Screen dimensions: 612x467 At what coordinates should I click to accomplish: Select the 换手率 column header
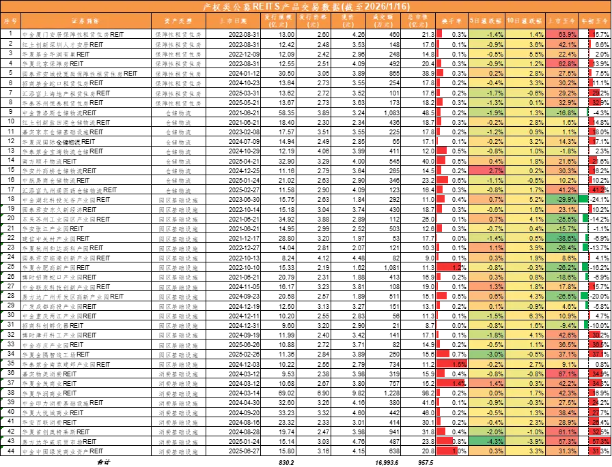(451, 21)
